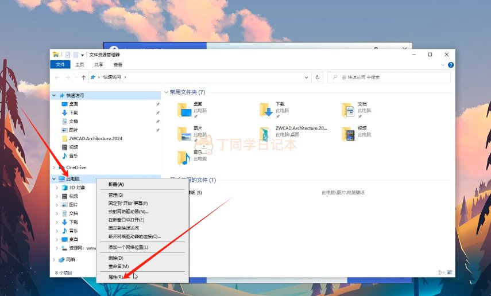Click the 在 快速访问 中搜索 search field
This screenshot has width=491, height=296.
[389, 77]
